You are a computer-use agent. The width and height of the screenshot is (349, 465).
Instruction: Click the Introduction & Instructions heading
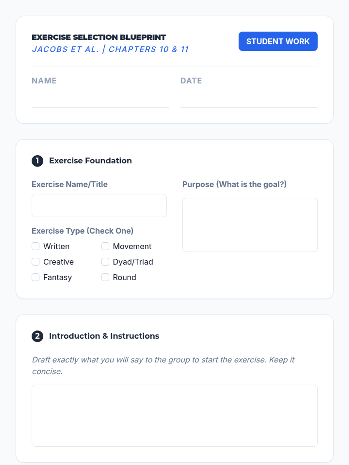(x=104, y=336)
